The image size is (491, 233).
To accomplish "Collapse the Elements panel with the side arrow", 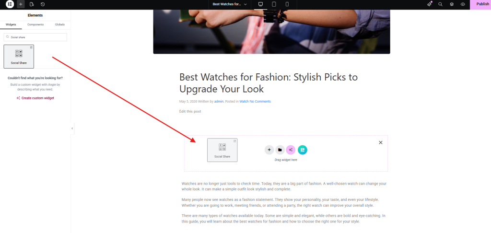I will point(72,128).
